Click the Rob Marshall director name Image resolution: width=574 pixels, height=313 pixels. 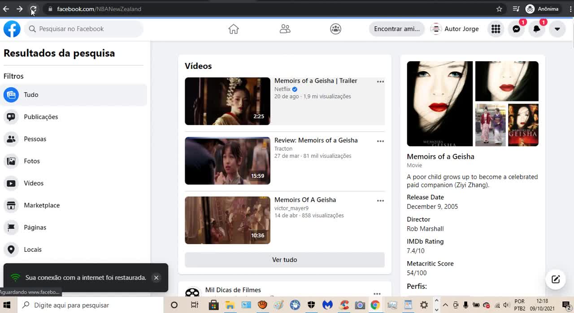click(x=425, y=229)
